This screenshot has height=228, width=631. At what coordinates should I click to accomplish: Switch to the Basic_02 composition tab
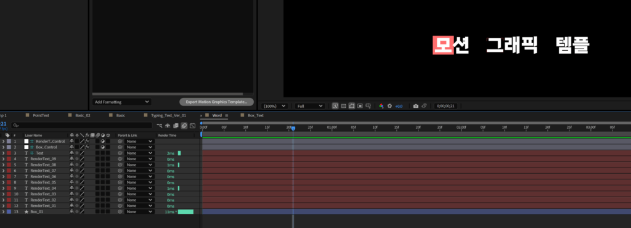(x=83, y=115)
